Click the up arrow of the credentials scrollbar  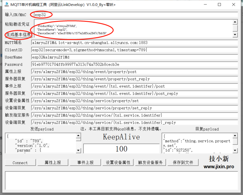point(235,22)
